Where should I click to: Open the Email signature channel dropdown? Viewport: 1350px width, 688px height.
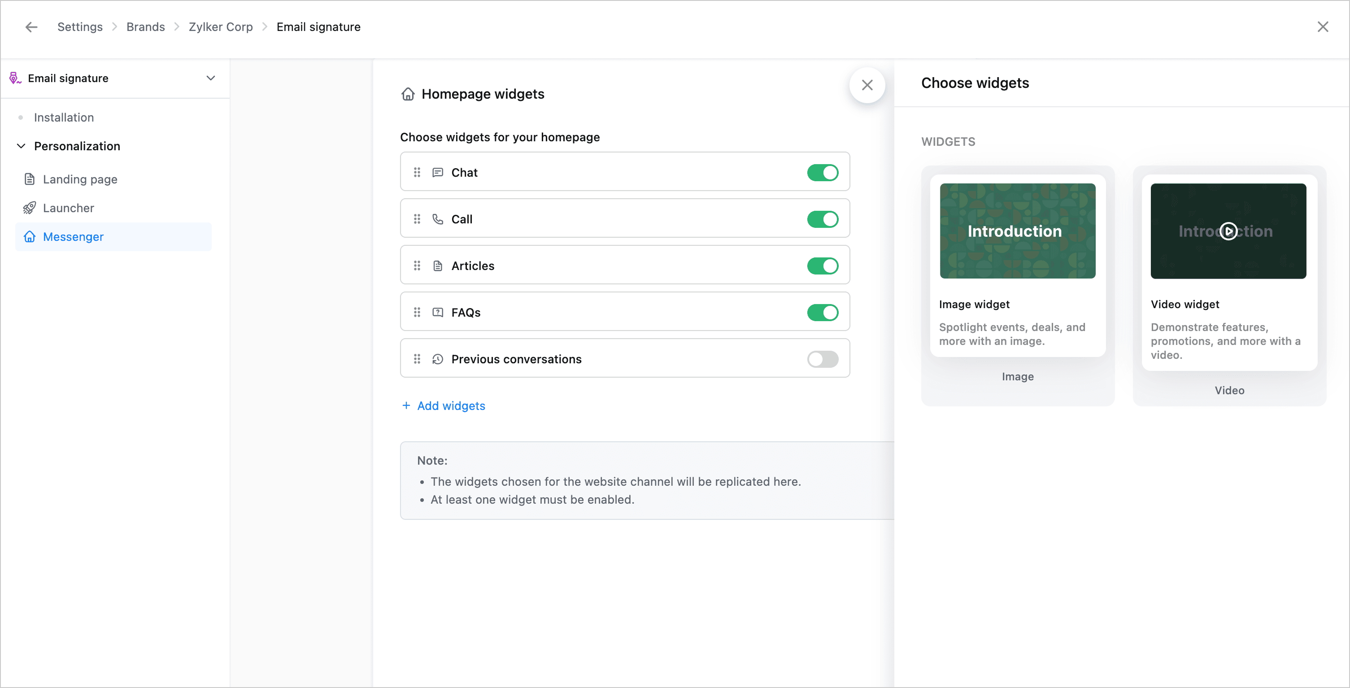point(210,78)
